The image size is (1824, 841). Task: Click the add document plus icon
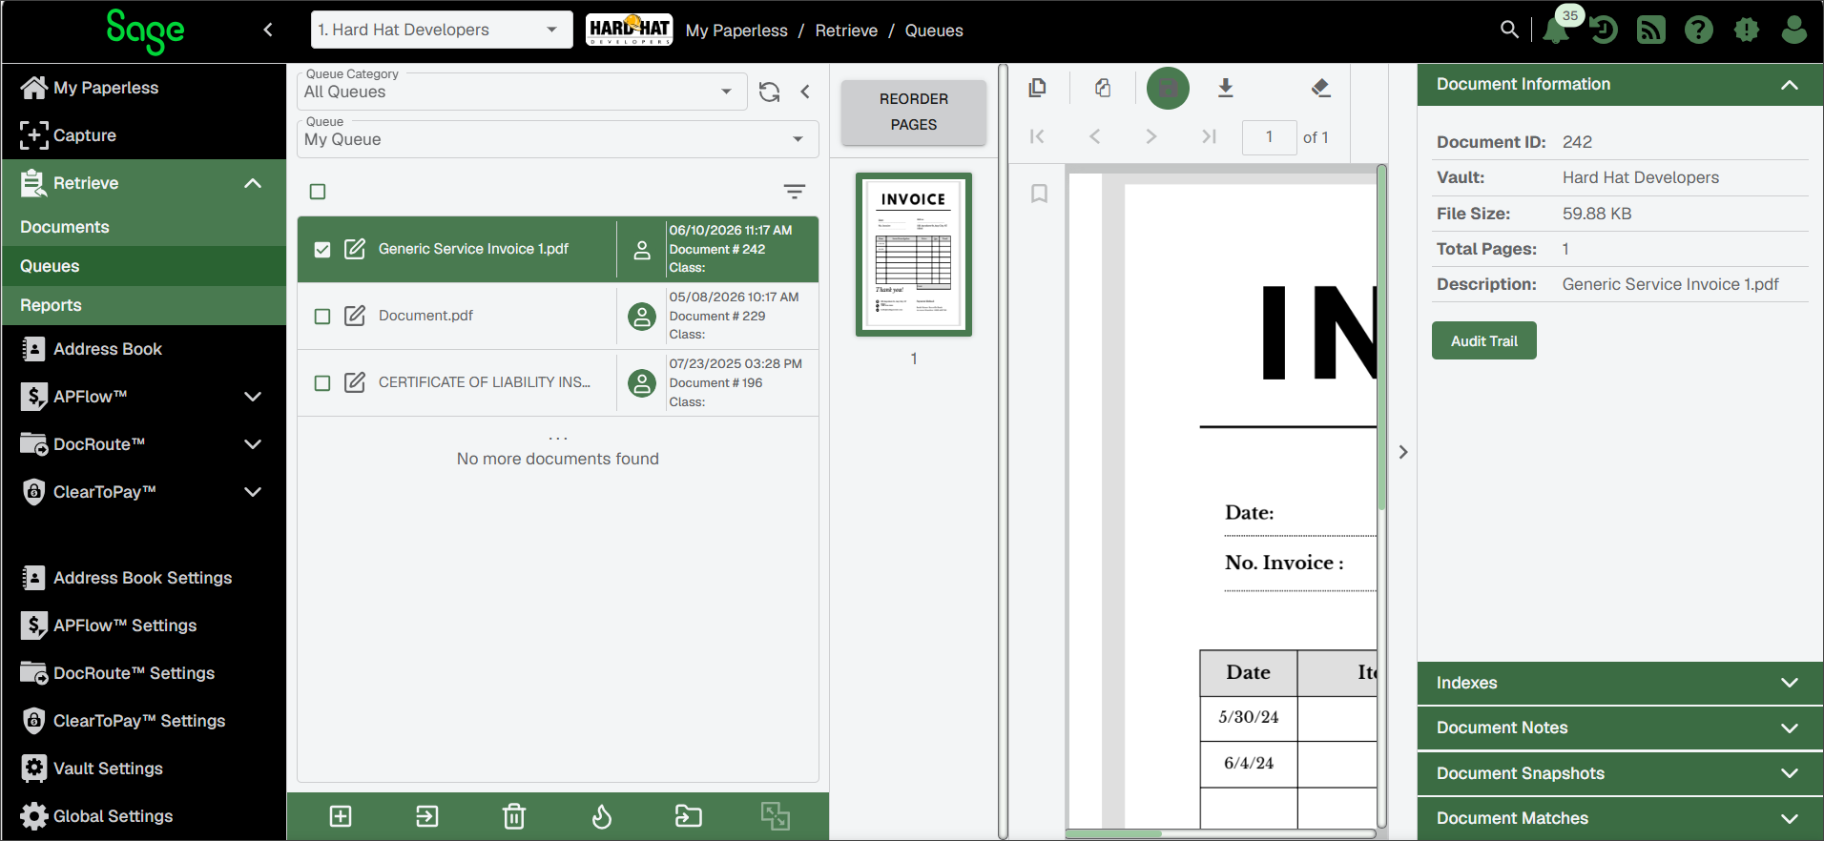pos(341,816)
